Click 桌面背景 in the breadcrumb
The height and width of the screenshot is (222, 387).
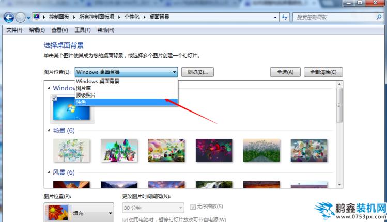(x=159, y=17)
